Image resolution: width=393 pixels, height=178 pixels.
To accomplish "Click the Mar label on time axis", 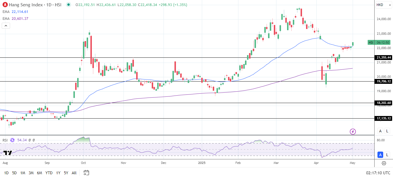I will [276, 163].
